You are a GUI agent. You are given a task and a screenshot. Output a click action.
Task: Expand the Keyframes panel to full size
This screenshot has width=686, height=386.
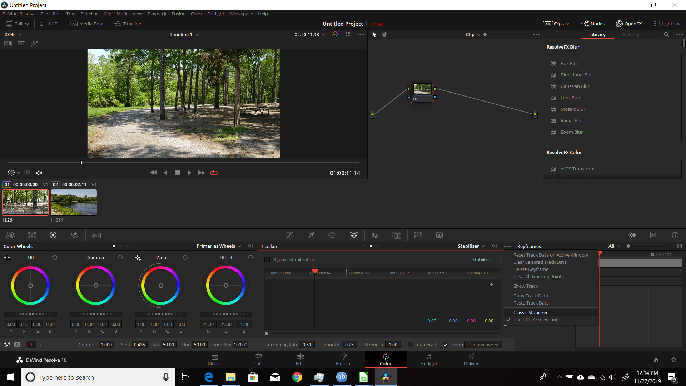[680, 246]
